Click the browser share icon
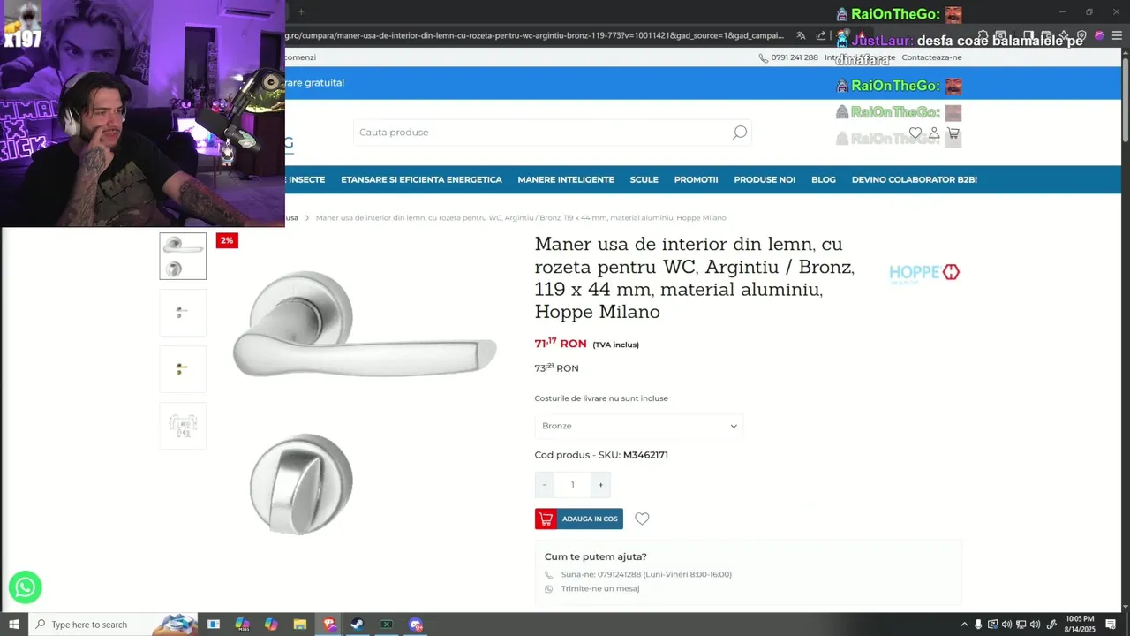 click(x=821, y=35)
